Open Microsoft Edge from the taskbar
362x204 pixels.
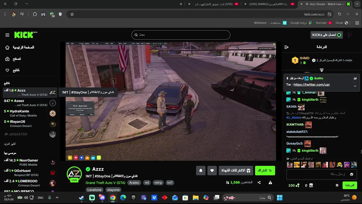click(x=123, y=198)
